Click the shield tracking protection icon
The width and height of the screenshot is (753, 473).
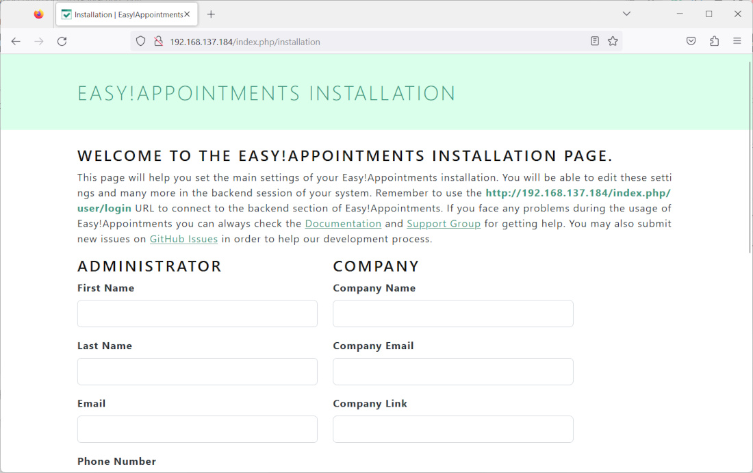pos(141,41)
